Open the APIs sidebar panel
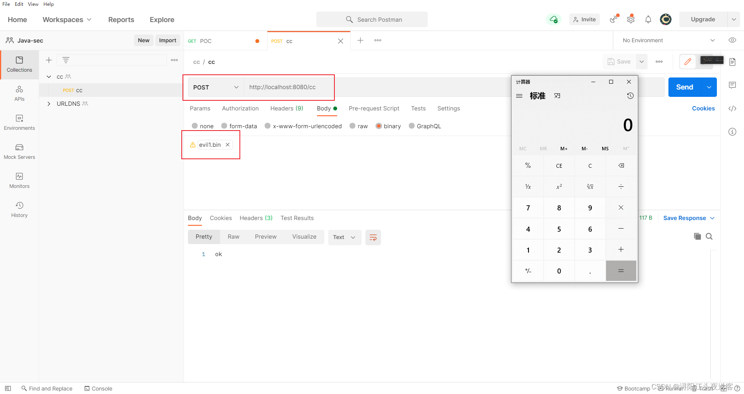Viewport: 744px width, 394px height. [x=19, y=94]
